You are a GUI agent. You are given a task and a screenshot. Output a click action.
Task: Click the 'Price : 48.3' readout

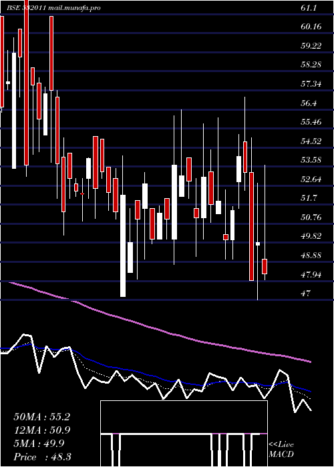tap(42, 457)
